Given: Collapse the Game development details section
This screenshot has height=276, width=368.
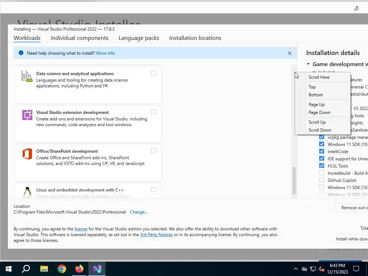Looking at the screenshot, I should coord(308,64).
